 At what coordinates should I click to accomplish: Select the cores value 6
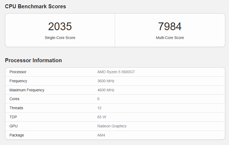(x=98, y=99)
